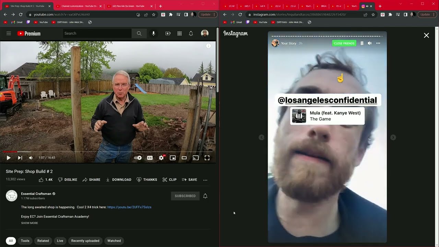Viewport: 439px width, 247px height.
Task: Enter full screen in YouTube player
Action: pyautogui.click(x=207, y=158)
